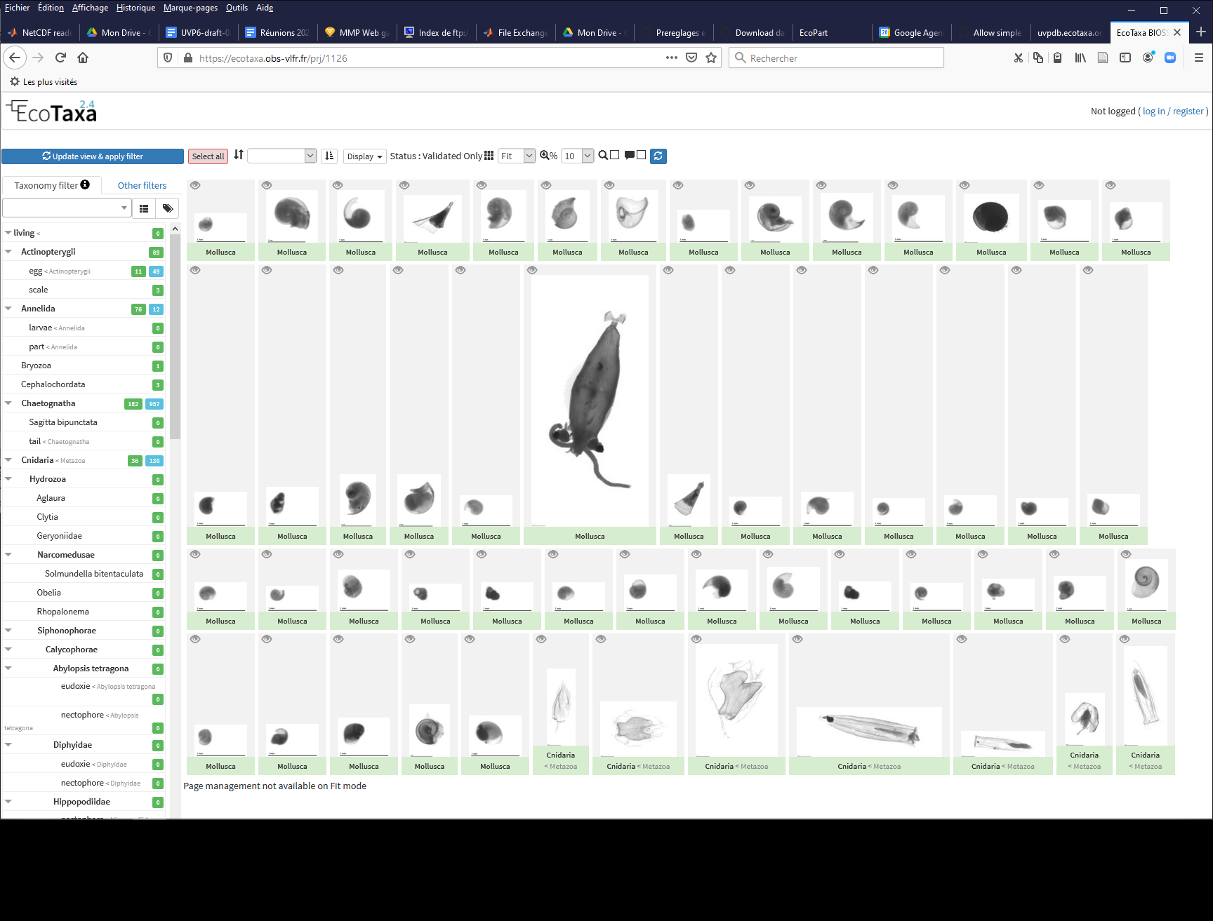Click the list view icon in taxonomy panel
Screen dimensions: 1213x921
click(x=144, y=208)
